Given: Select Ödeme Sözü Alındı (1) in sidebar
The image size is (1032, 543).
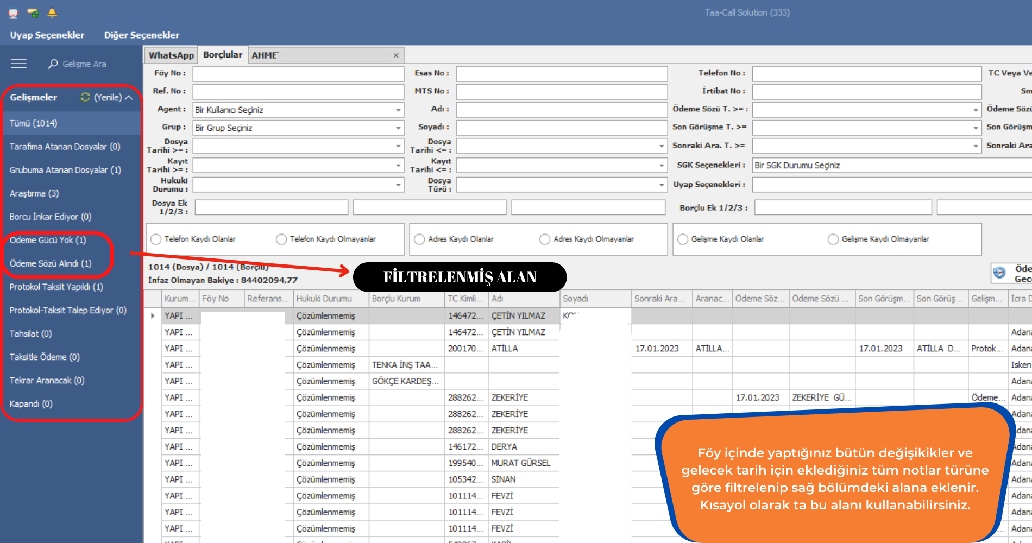Looking at the screenshot, I should tap(51, 263).
